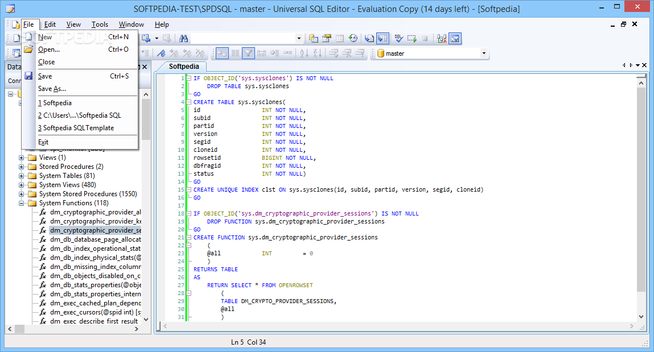
Task: Collapse code fold at line 1
Action: click(189, 78)
